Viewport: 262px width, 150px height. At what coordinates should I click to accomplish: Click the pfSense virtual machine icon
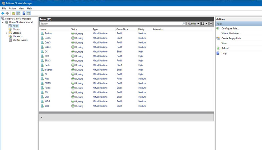point(43,70)
